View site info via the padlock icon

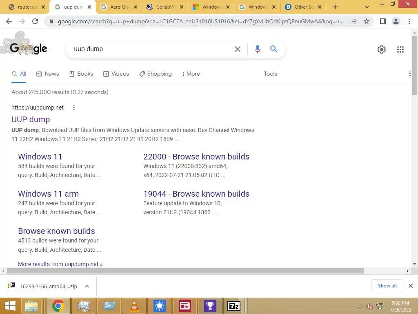(x=51, y=21)
